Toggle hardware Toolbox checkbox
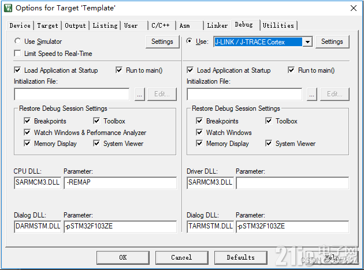 269,121
